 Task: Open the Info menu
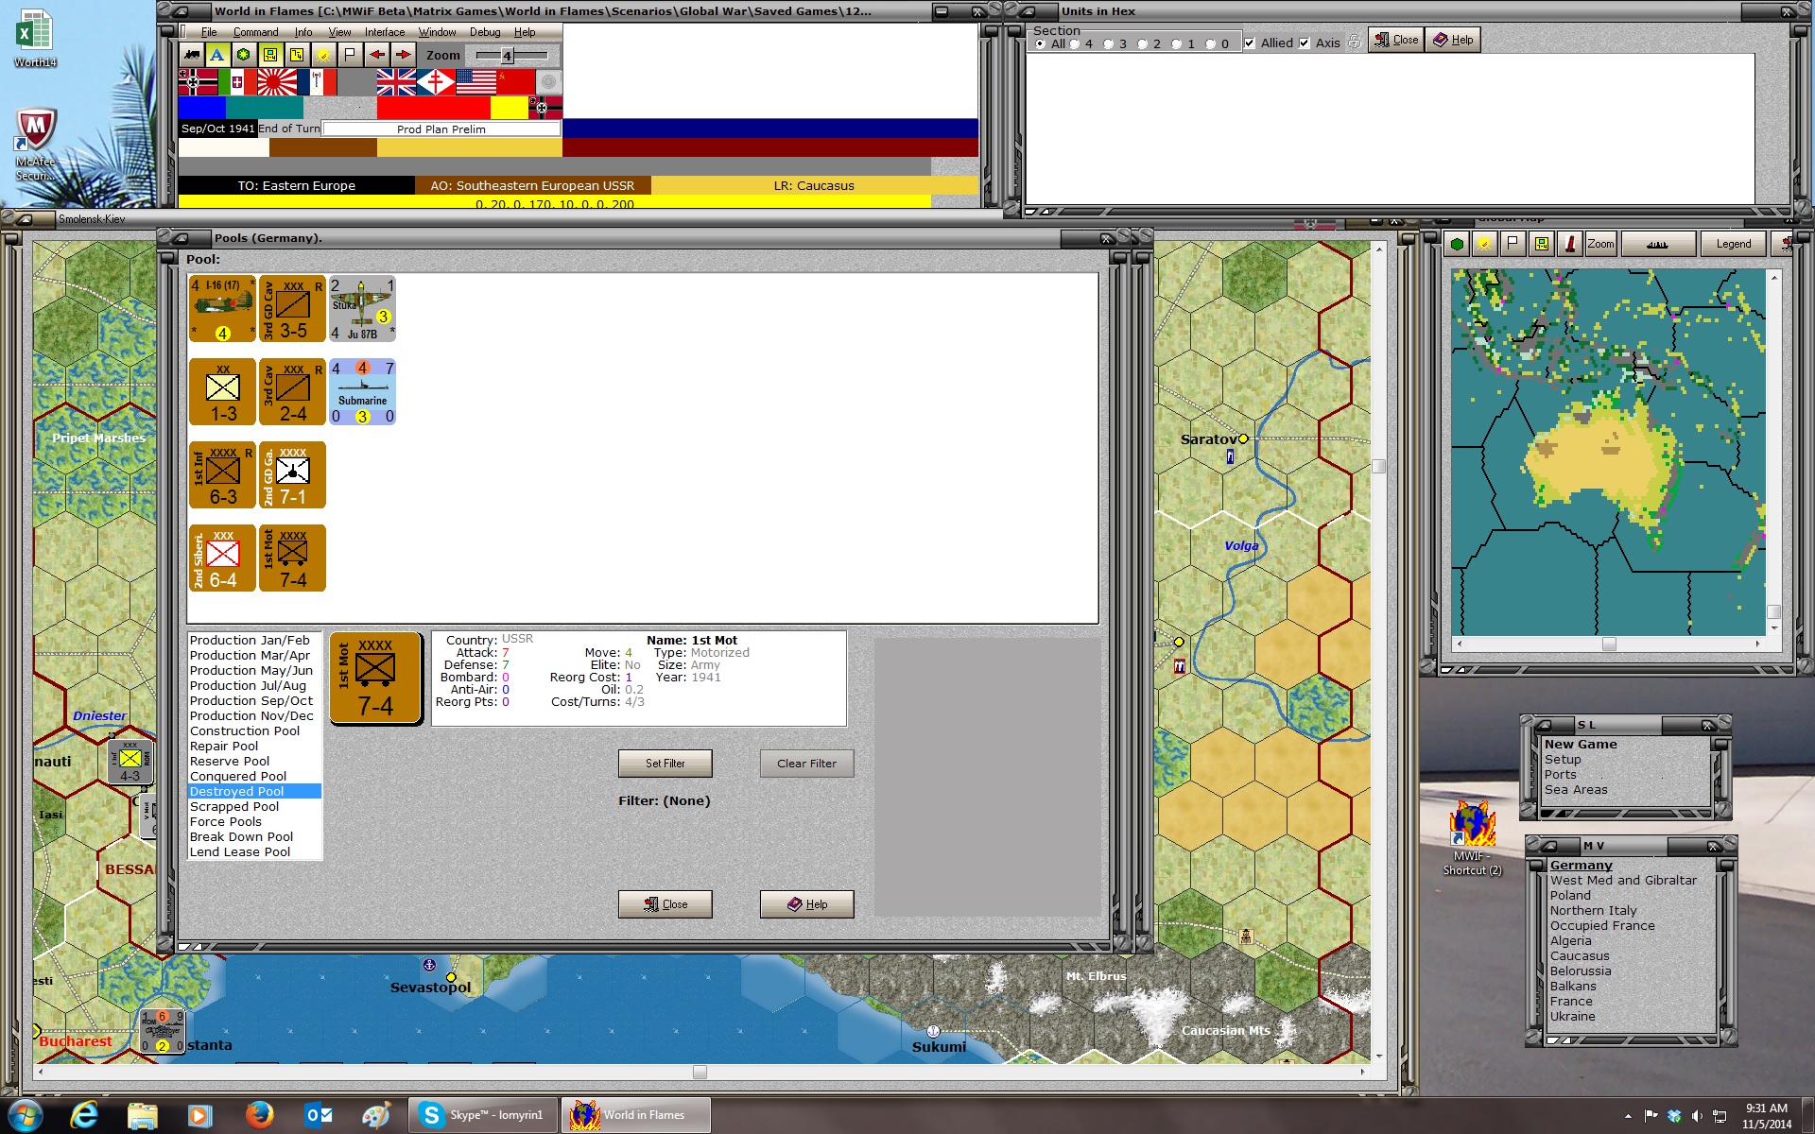[302, 32]
